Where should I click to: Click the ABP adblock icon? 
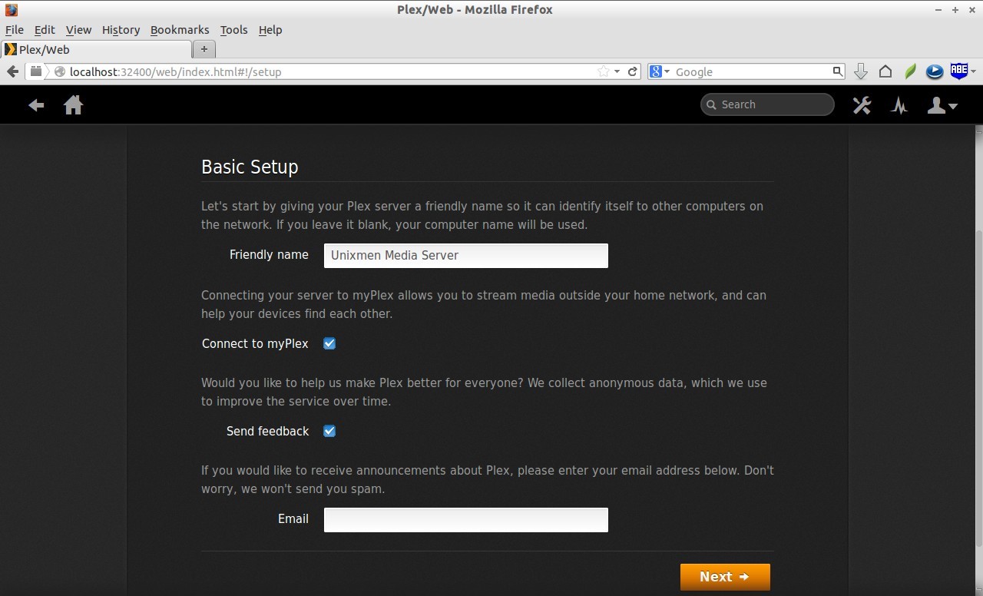[958, 71]
